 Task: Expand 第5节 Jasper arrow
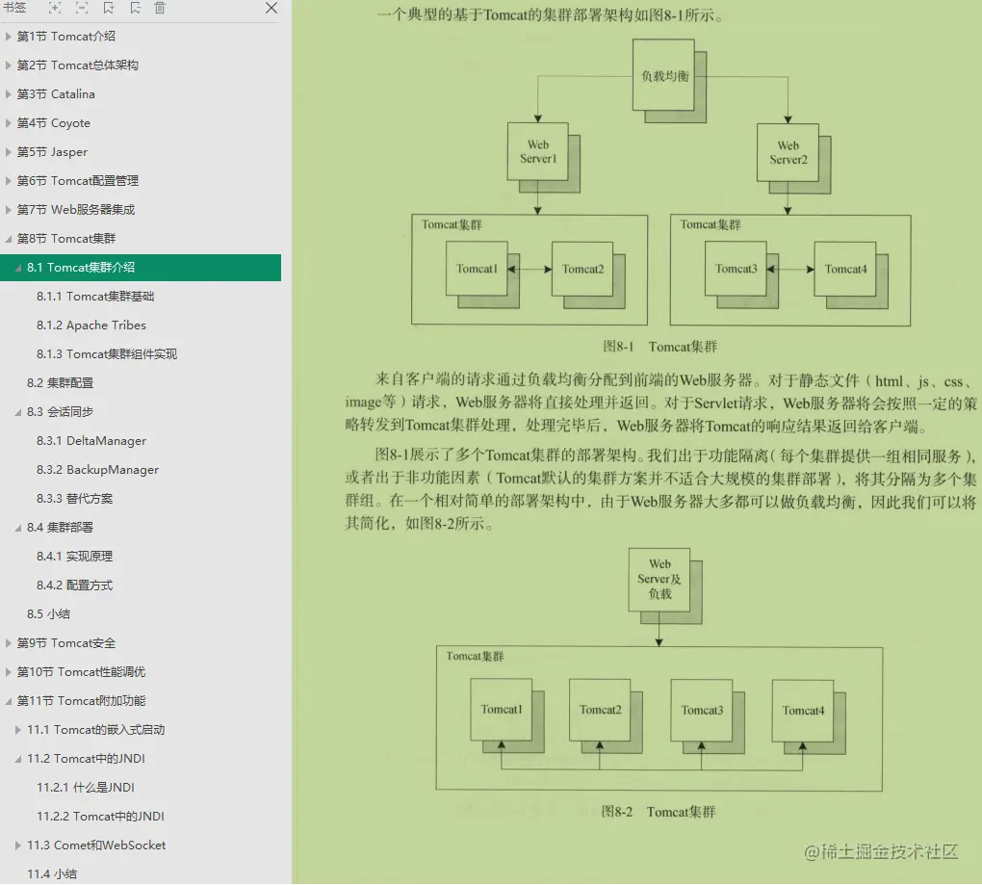tap(8, 151)
